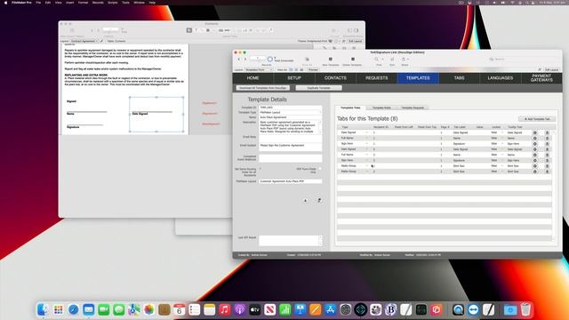Click up-arrow icon below Template Layout field
Screen dimensions: 569x320
pos(305,200)
